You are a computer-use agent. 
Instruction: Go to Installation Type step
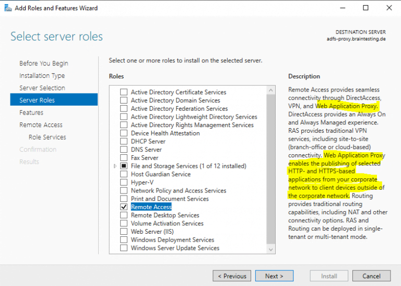tap(42, 75)
